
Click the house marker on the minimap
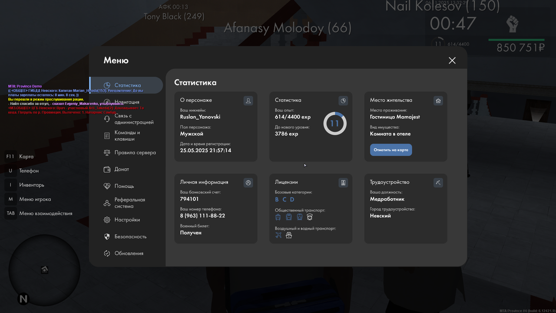44,270
